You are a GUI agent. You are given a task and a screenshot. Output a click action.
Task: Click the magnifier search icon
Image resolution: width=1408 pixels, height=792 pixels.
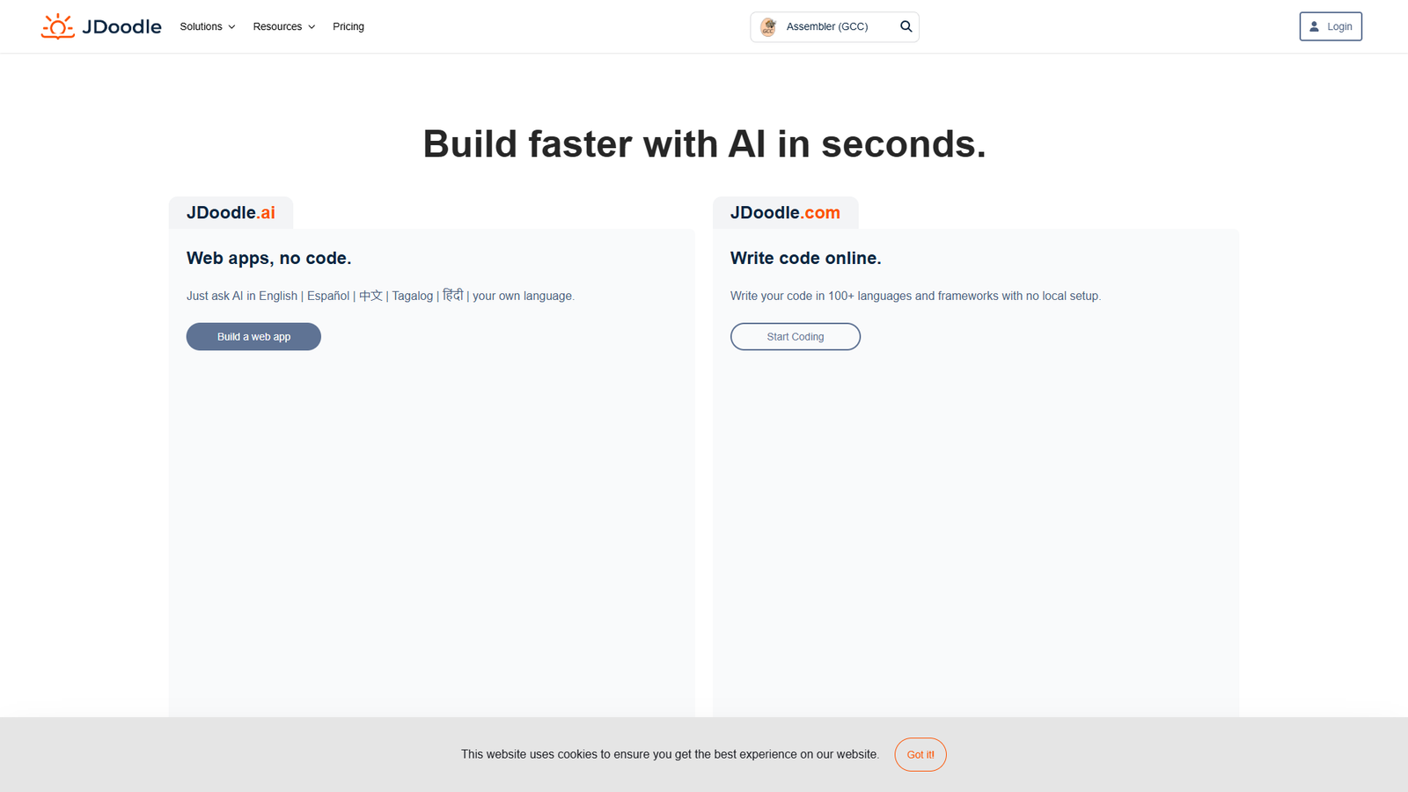[x=906, y=26]
